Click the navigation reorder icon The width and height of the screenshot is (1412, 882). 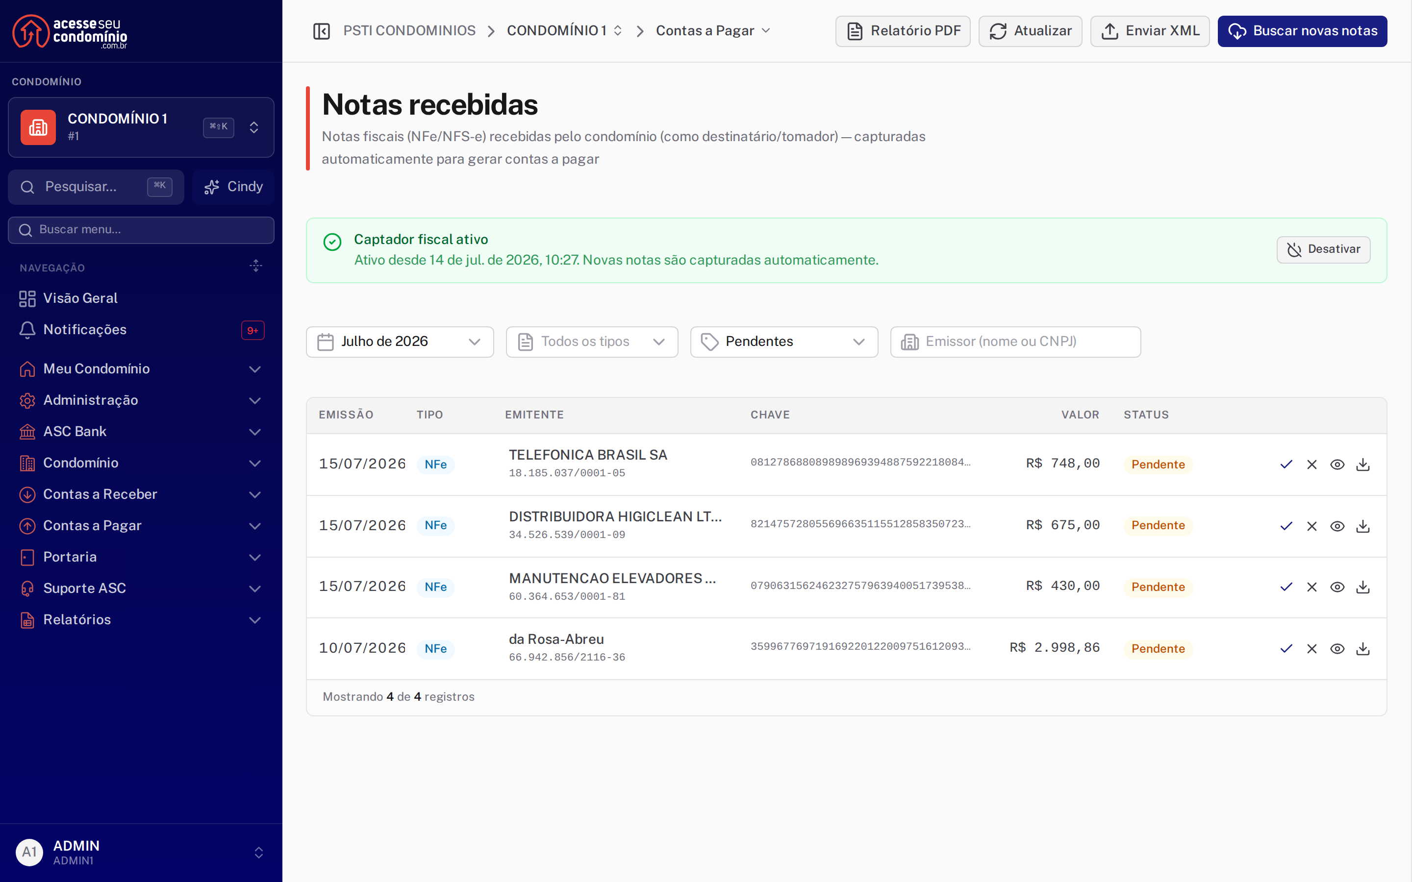255,266
